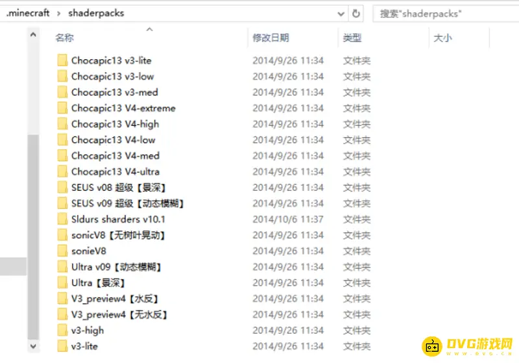The height and width of the screenshot is (363, 519).
Task: Click shaderpacks breadcrumb segment
Action: pos(96,13)
